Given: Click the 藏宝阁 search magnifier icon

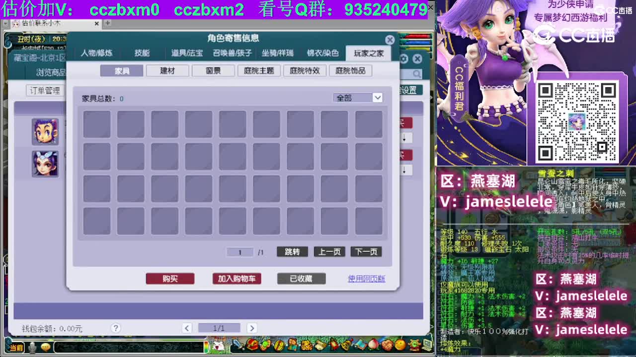Looking at the screenshot, I should pos(416,74).
